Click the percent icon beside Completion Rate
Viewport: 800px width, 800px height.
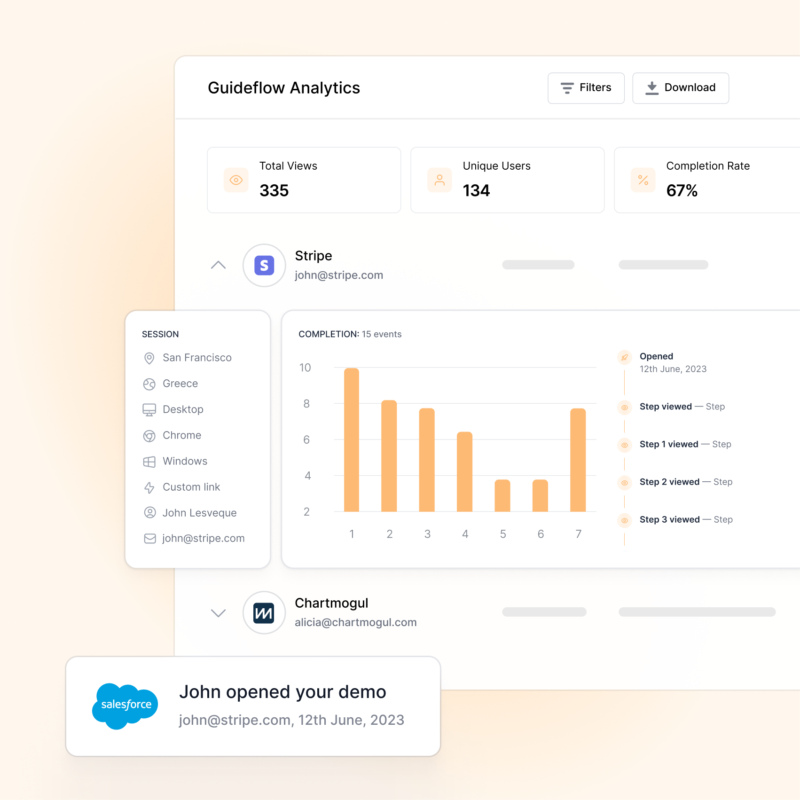click(x=643, y=180)
